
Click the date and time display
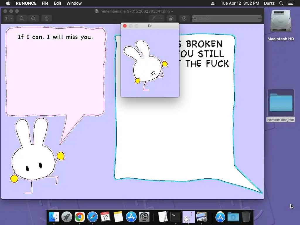point(240,3)
